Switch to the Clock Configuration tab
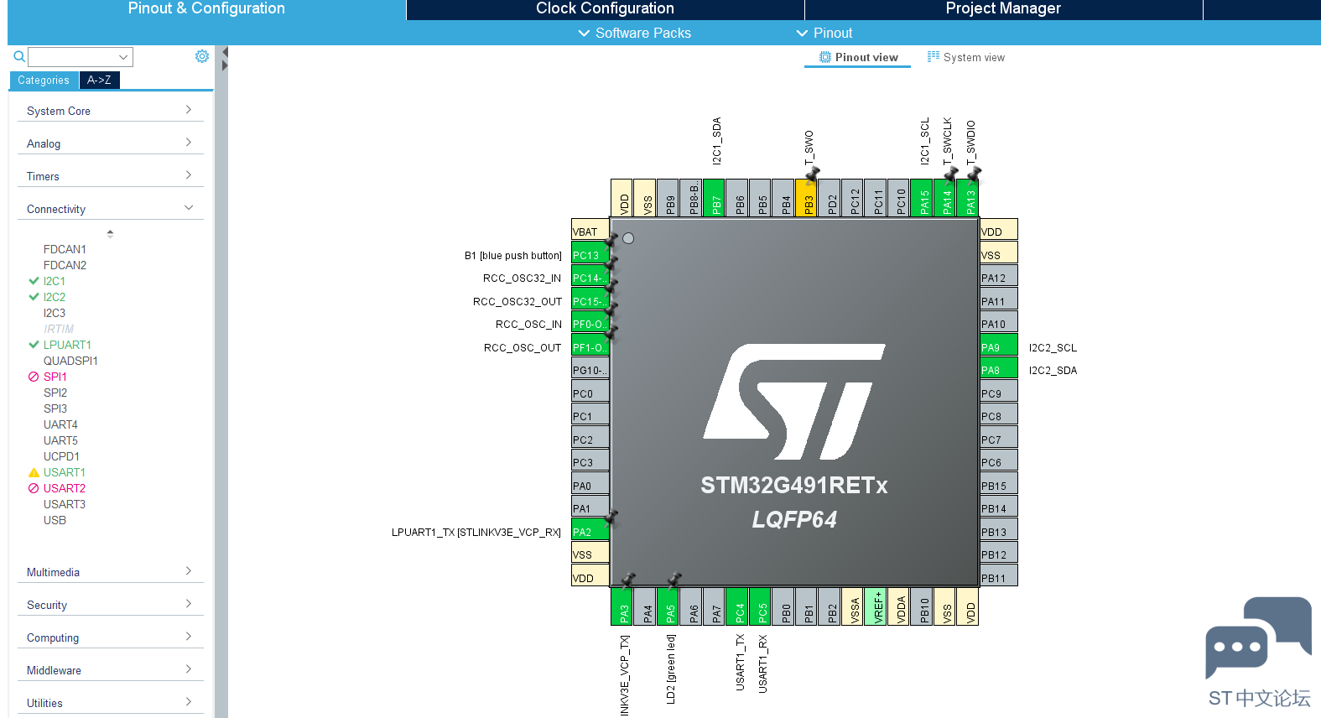 (x=605, y=9)
